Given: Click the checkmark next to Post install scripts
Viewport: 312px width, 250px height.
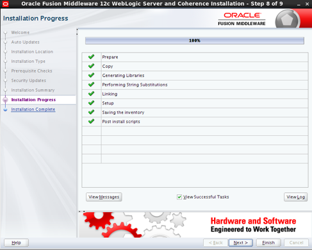Looking at the screenshot, I should pyautogui.click(x=92, y=121).
